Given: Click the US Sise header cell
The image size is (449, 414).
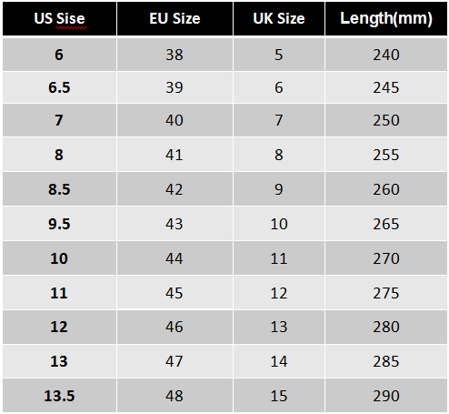Looking at the screenshot, I should tap(59, 18).
